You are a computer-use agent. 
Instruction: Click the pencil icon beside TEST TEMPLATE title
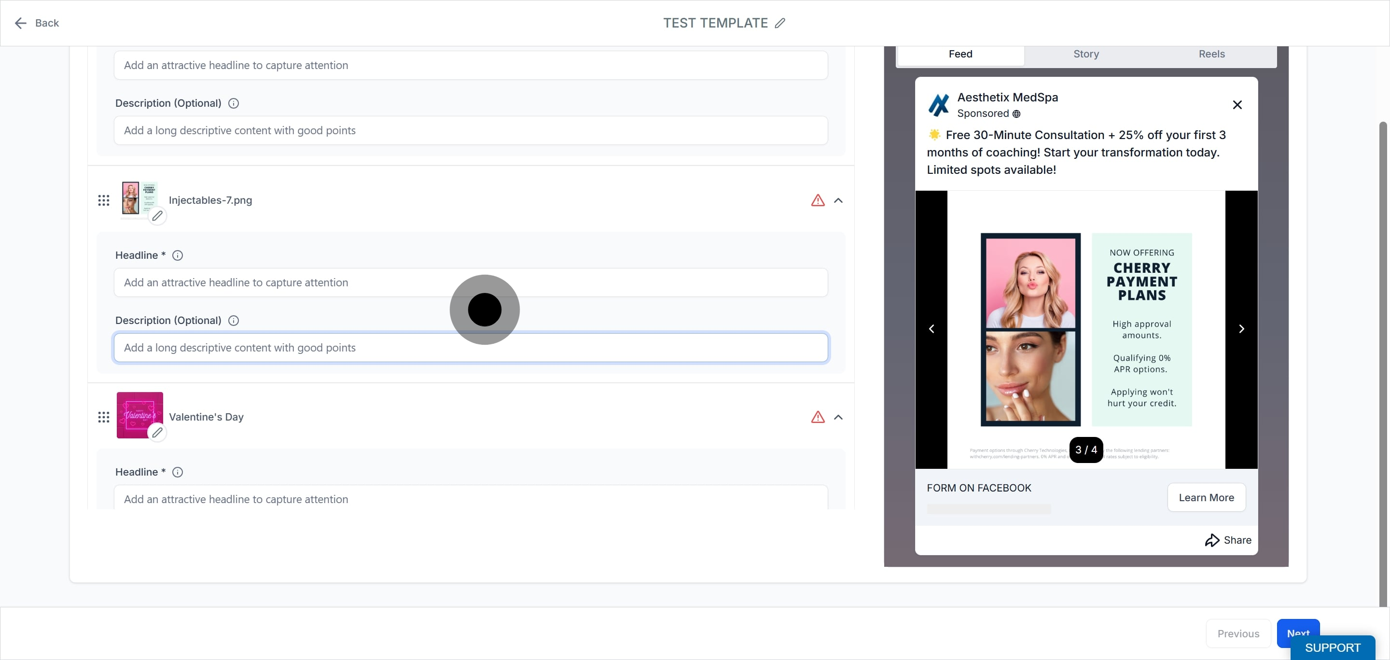pyautogui.click(x=780, y=23)
